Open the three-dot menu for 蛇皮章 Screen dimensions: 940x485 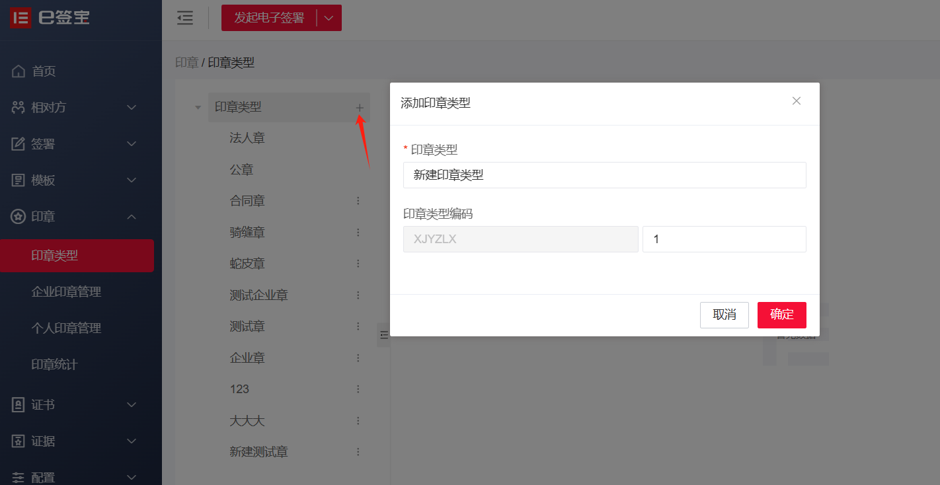(358, 264)
